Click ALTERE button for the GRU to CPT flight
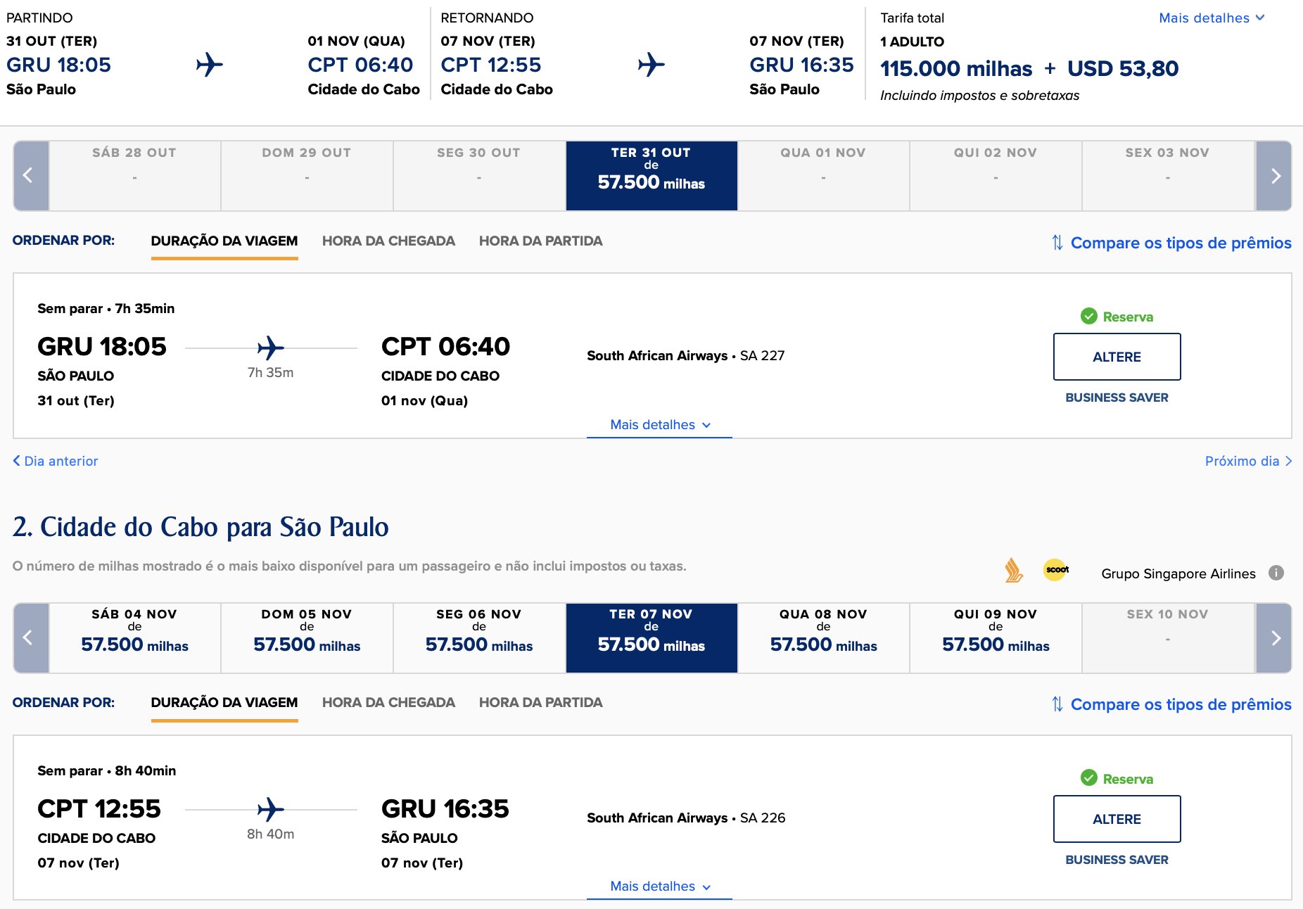Image resolution: width=1303 pixels, height=909 pixels. point(1117,357)
